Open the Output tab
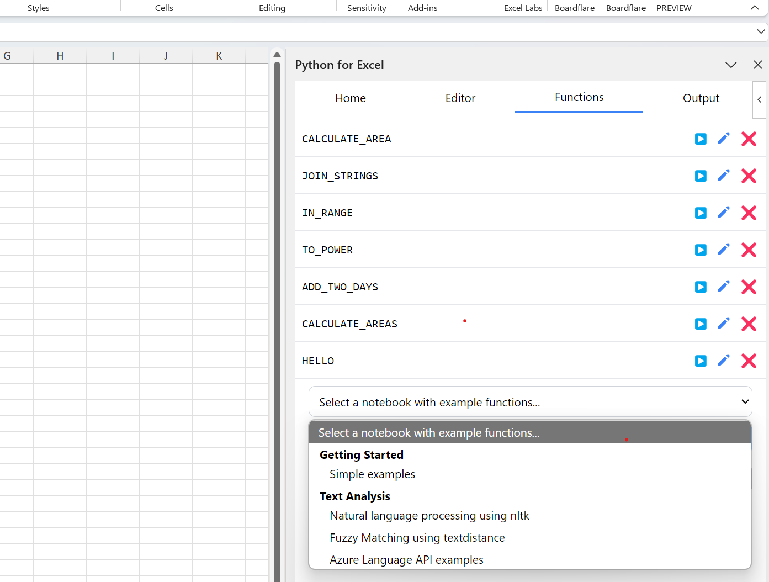Screen dimensions: 769x582 701,98
